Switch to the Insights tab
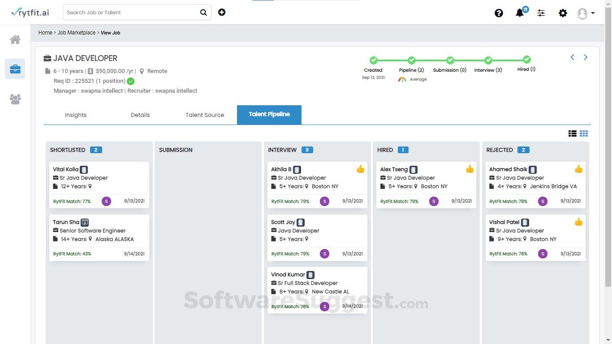Image resolution: width=612 pixels, height=344 pixels. point(76,115)
